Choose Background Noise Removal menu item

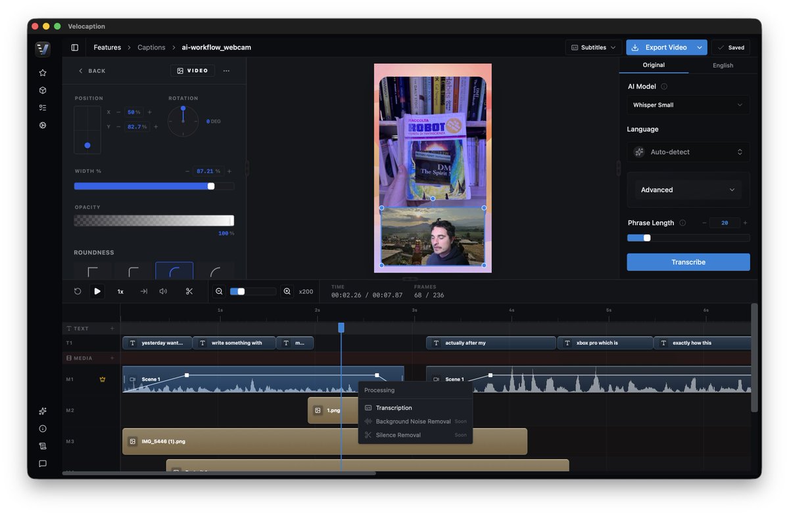click(415, 422)
